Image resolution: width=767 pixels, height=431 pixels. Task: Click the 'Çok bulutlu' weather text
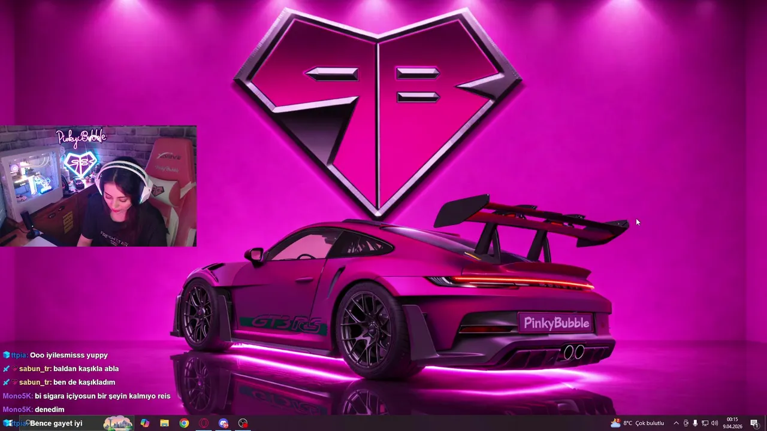pyautogui.click(x=650, y=423)
